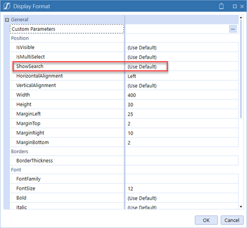Select the VerticalAlignment property name
This screenshot has height=228, width=247.
coord(36,85)
